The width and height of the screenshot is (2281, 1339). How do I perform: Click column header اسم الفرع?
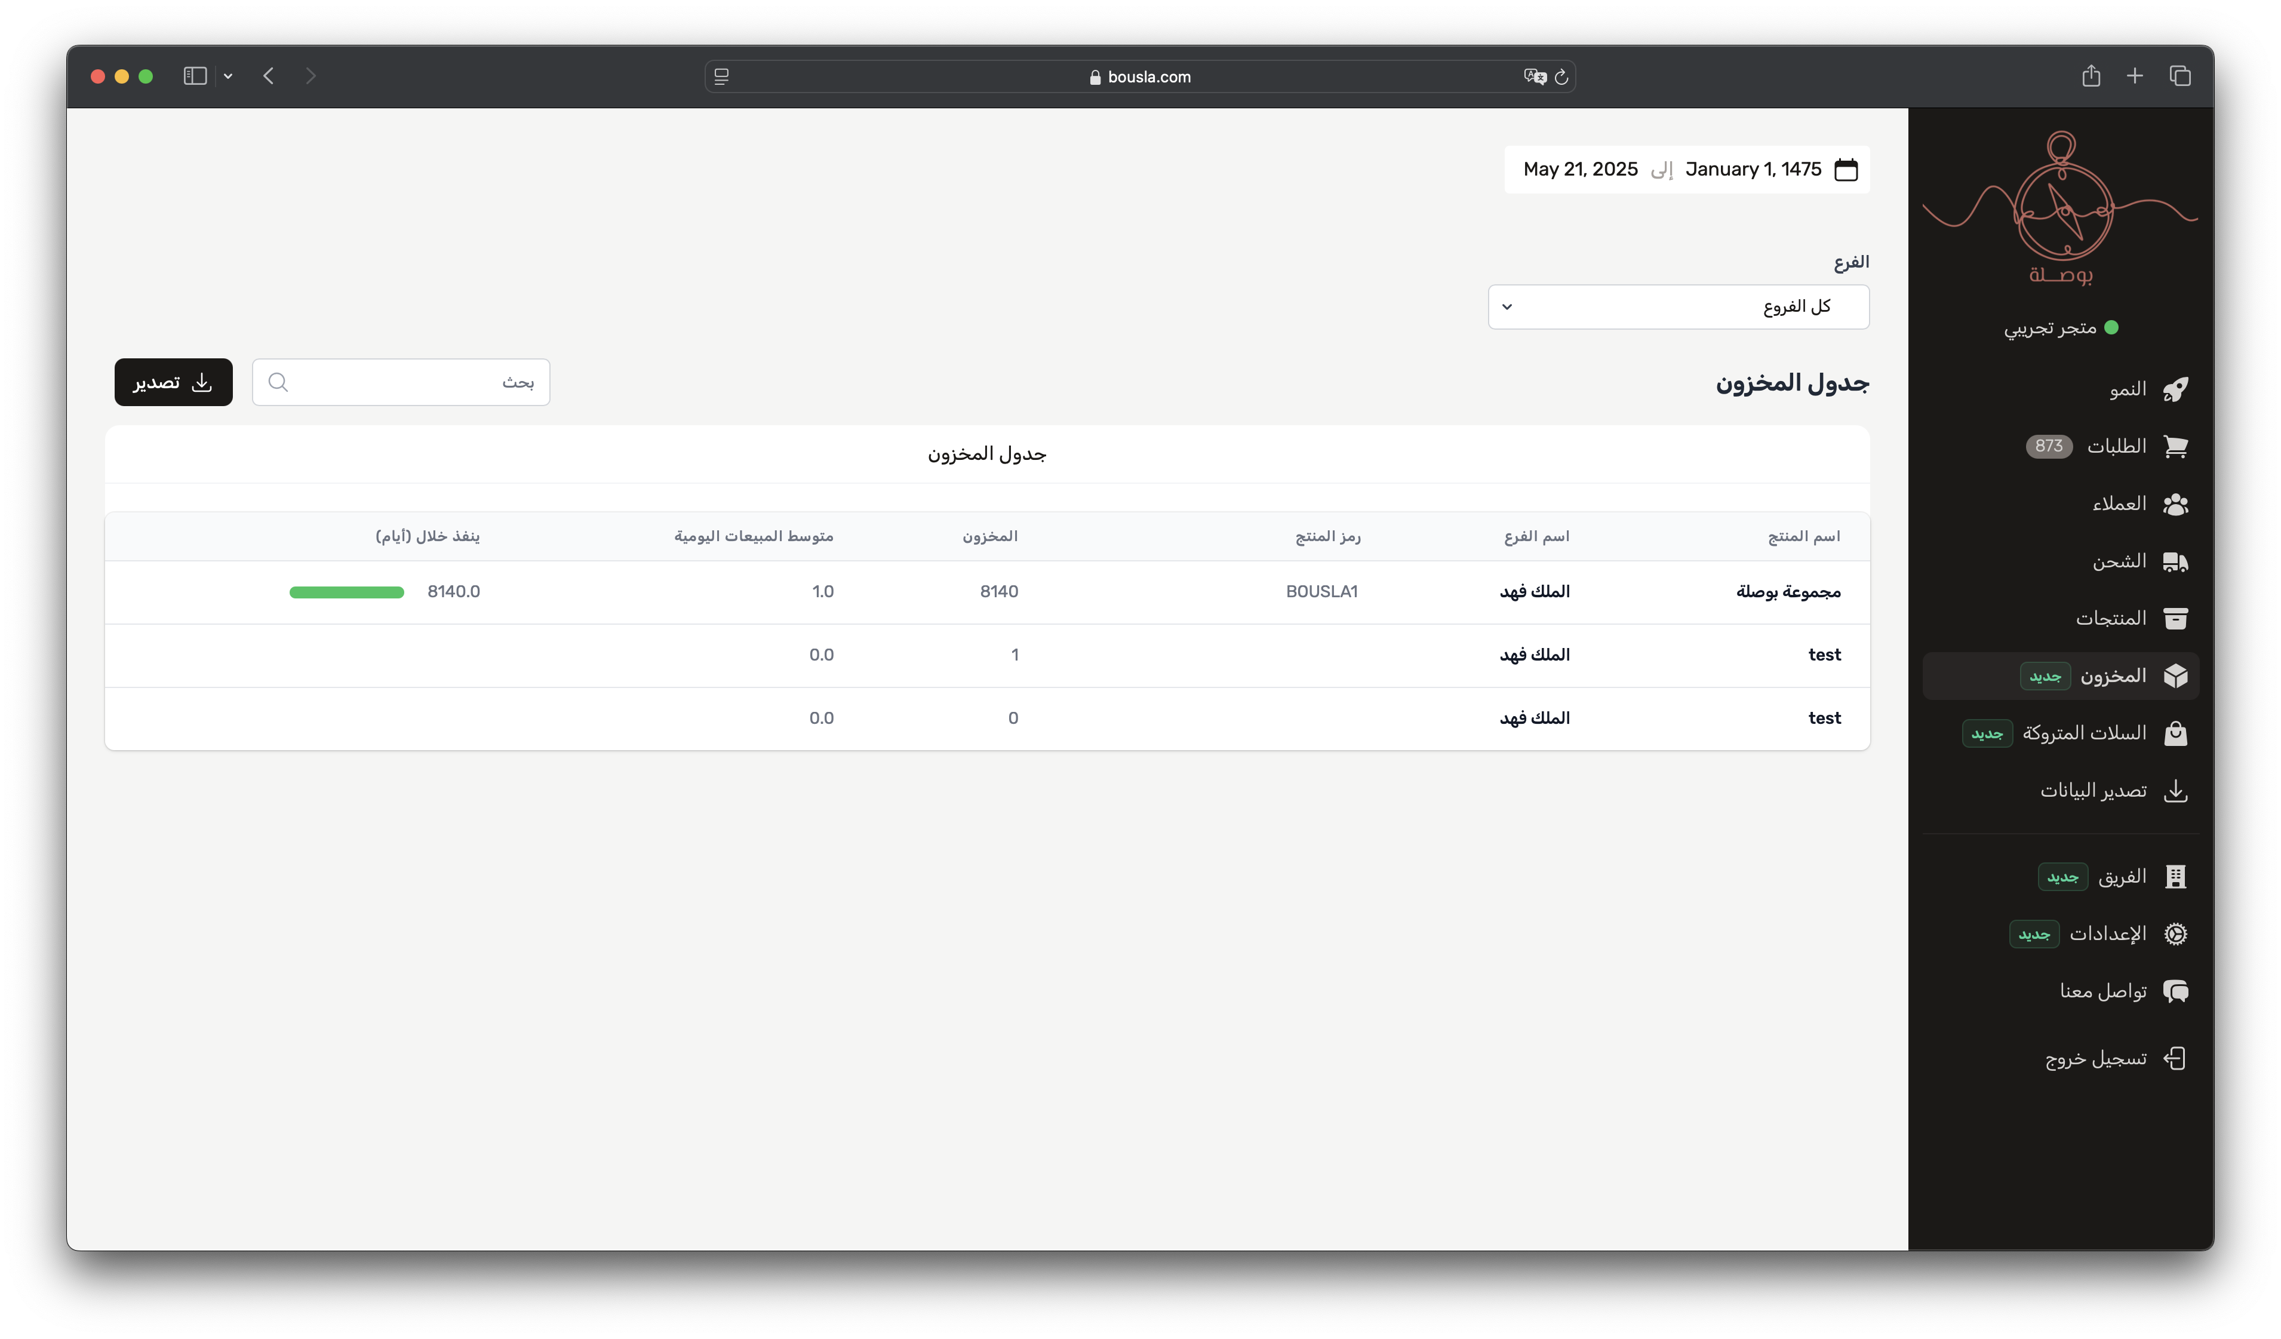click(x=1537, y=537)
